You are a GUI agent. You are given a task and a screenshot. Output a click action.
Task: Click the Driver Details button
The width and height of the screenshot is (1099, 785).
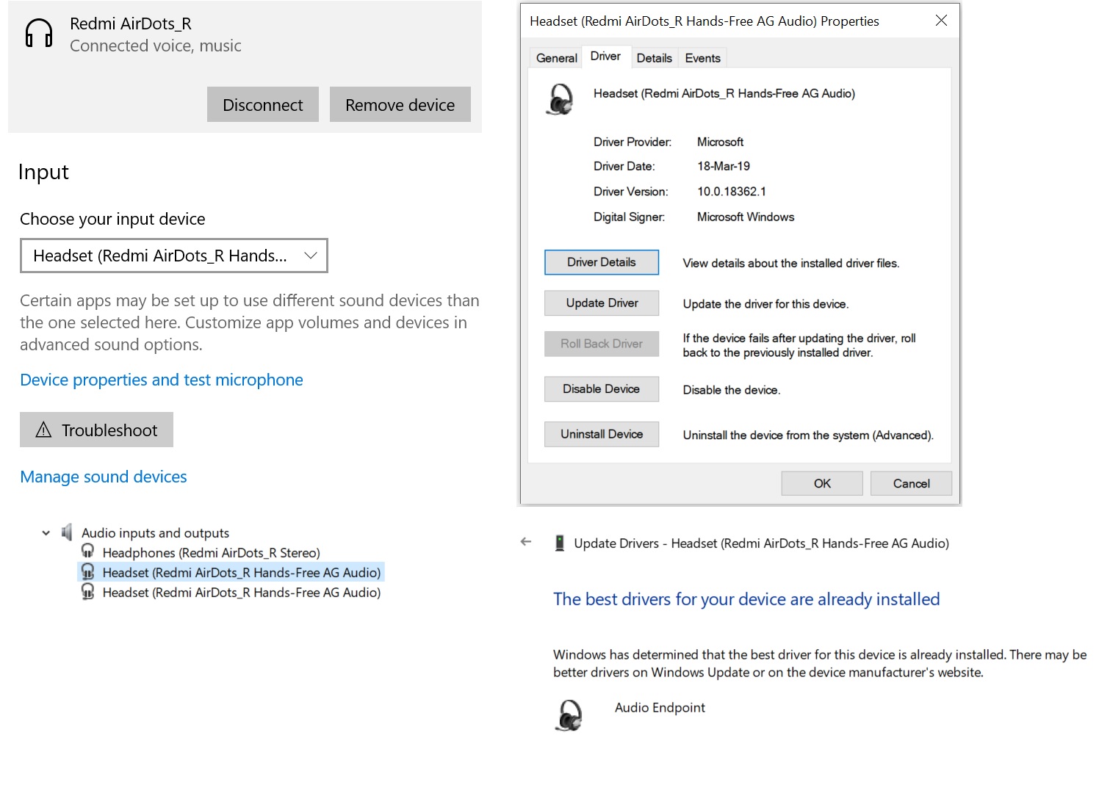click(602, 262)
